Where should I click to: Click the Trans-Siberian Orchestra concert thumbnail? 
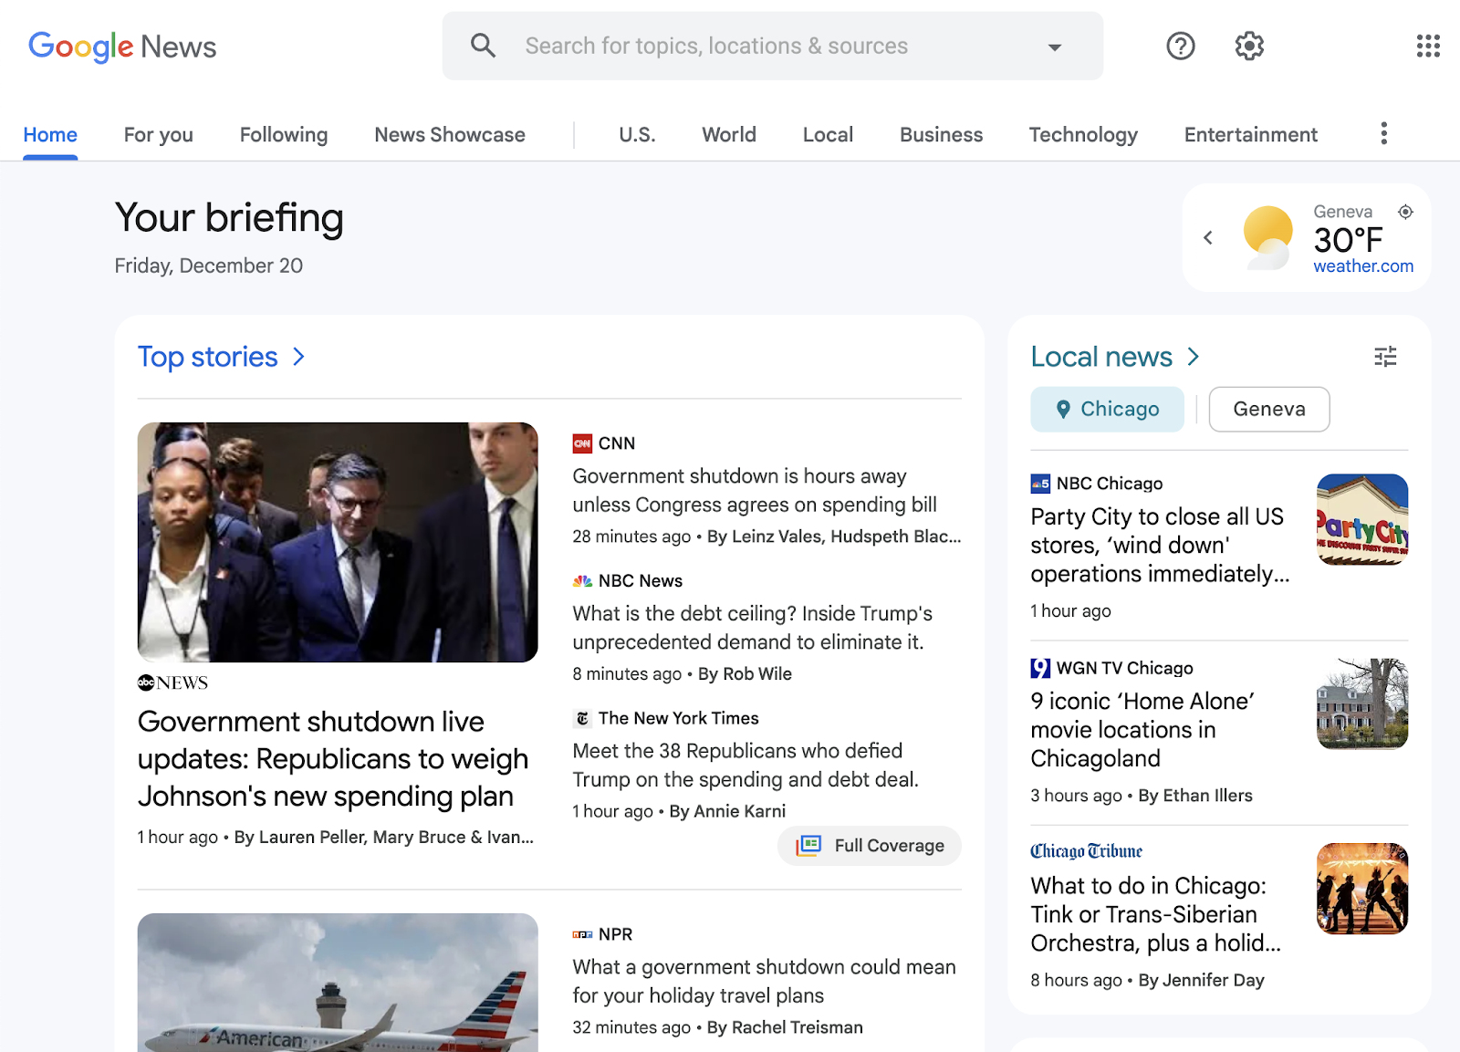click(x=1362, y=889)
